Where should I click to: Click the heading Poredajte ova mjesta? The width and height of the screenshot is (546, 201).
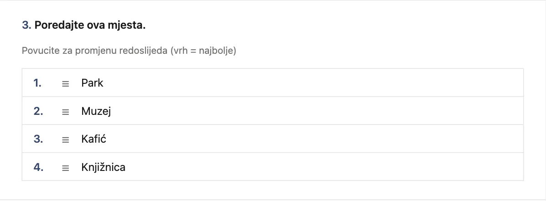click(x=90, y=25)
